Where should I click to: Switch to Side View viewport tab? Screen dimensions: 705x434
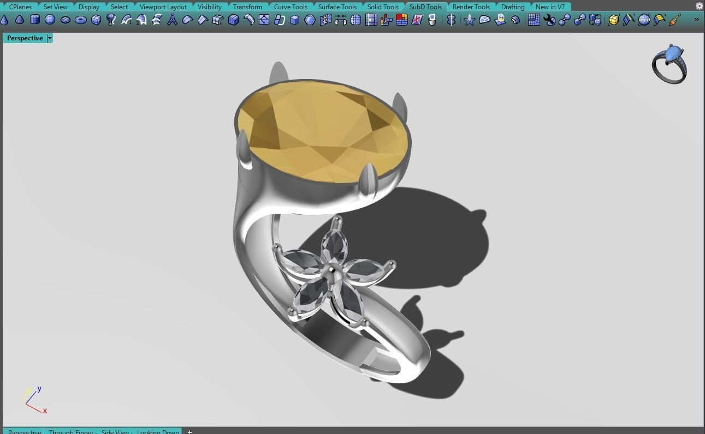[x=115, y=431]
